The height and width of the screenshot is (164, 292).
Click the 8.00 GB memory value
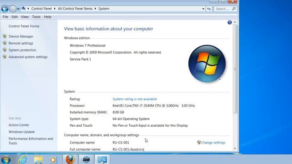[118, 112]
